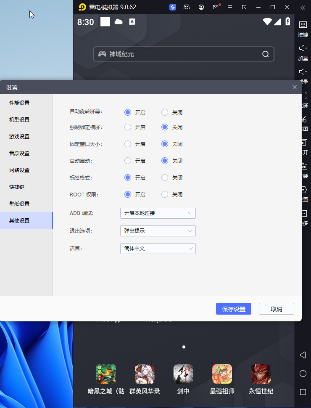The width and height of the screenshot is (311, 408).
Task: Switch to 音频设置 tab
Action: pyautogui.click(x=26, y=153)
